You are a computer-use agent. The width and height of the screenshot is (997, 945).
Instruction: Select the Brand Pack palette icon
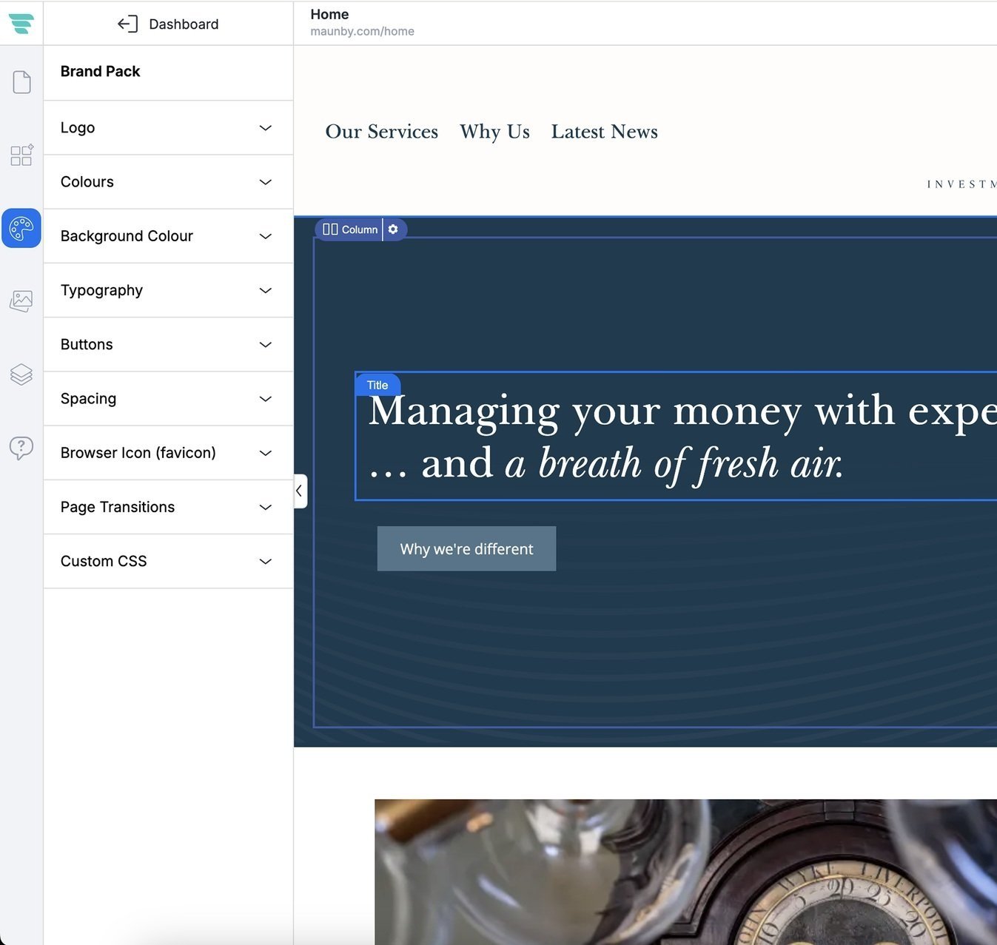[x=21, y=228]
